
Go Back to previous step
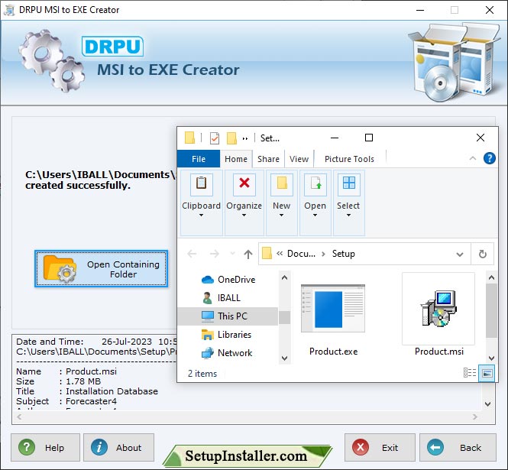coord(458,448)
